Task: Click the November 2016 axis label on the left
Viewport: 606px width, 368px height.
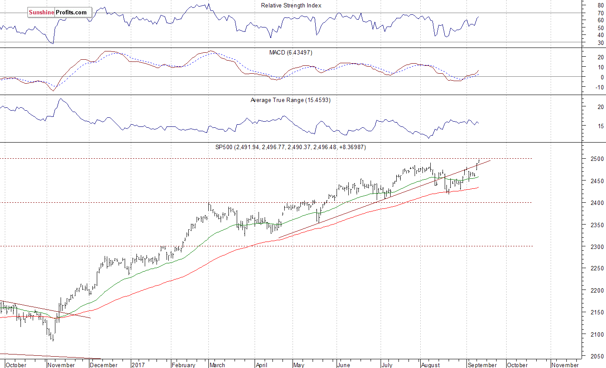Action: 61,365
